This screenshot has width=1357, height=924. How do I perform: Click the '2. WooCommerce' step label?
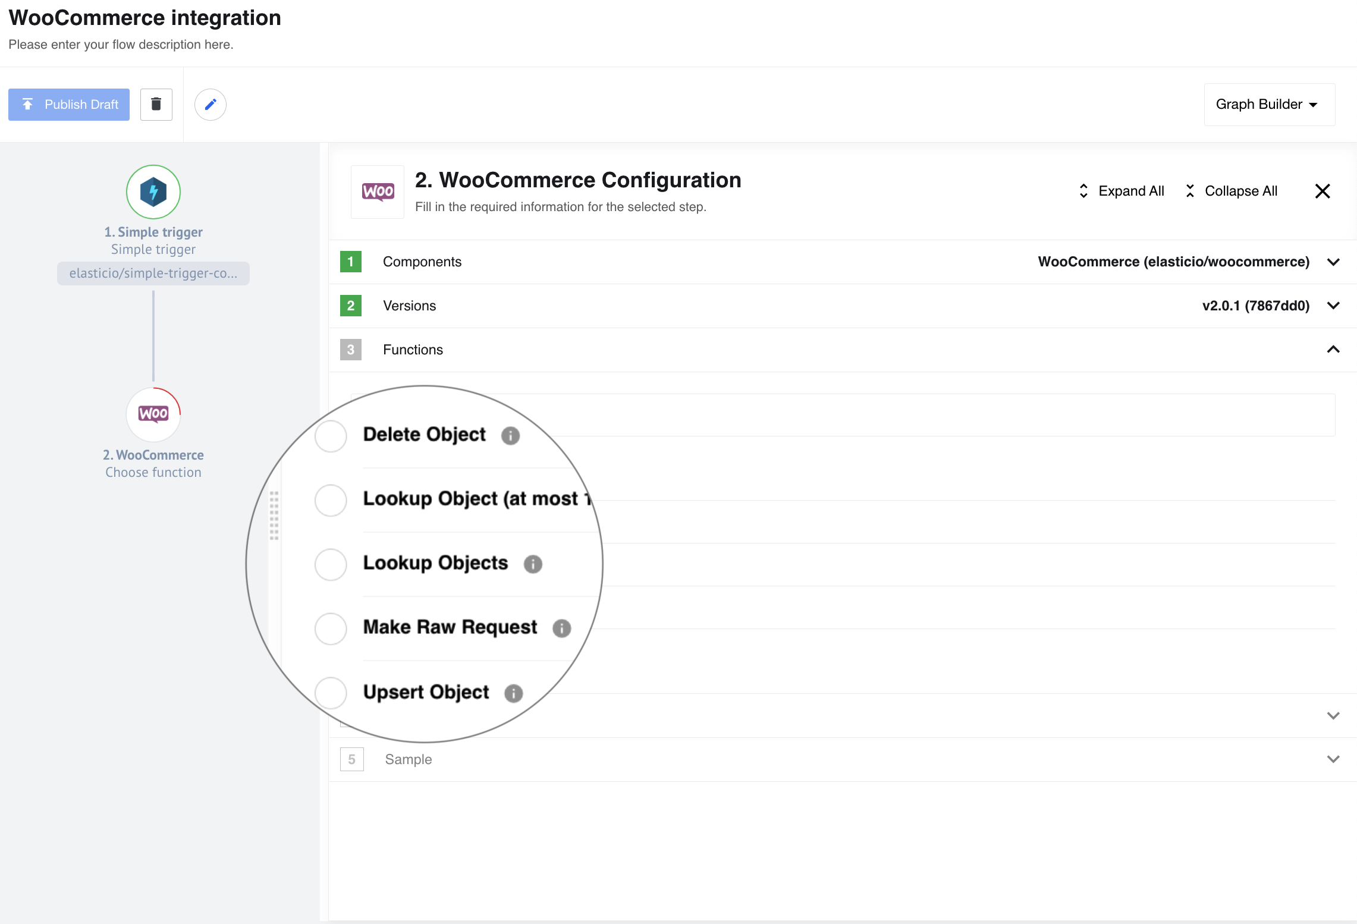click(x=153, y=455)
